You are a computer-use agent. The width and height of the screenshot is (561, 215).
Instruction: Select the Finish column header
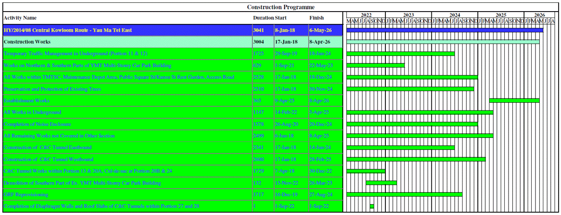(x=316, y=18)
